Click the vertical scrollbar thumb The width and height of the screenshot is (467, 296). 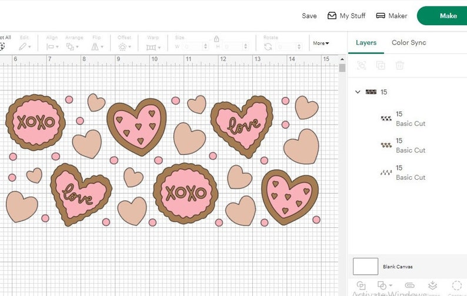[342, 68]
